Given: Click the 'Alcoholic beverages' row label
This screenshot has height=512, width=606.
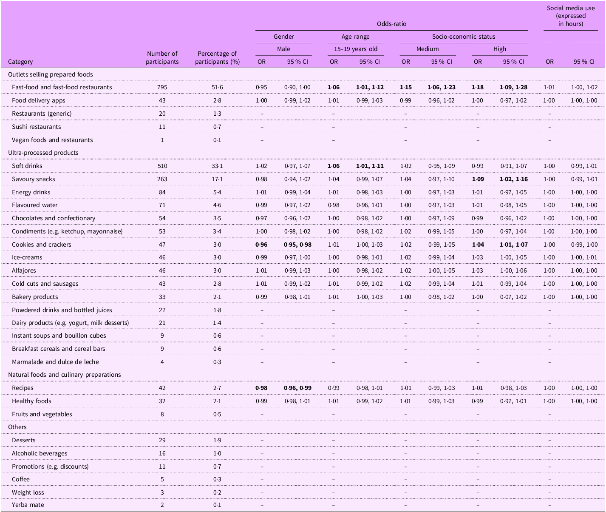Looking at the screenshot, I should (40, 453).
